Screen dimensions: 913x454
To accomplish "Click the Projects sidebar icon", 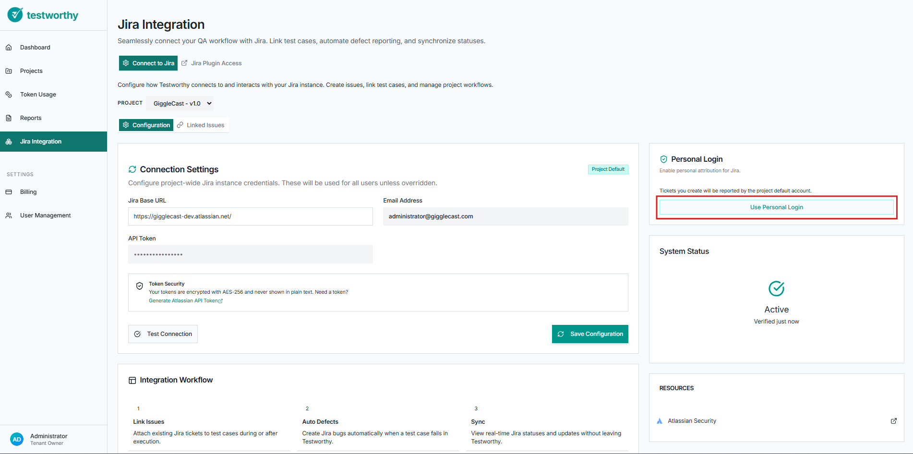I will point(9,71).
